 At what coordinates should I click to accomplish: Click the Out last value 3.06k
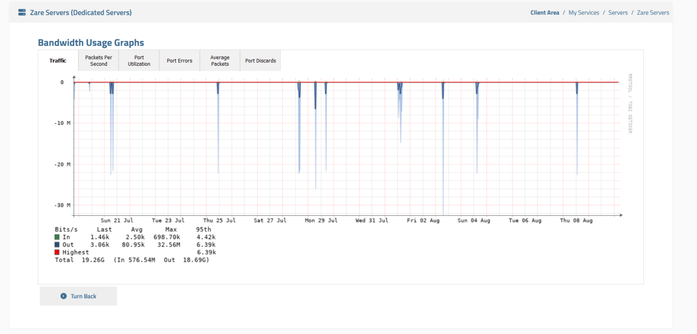(100, 245)
